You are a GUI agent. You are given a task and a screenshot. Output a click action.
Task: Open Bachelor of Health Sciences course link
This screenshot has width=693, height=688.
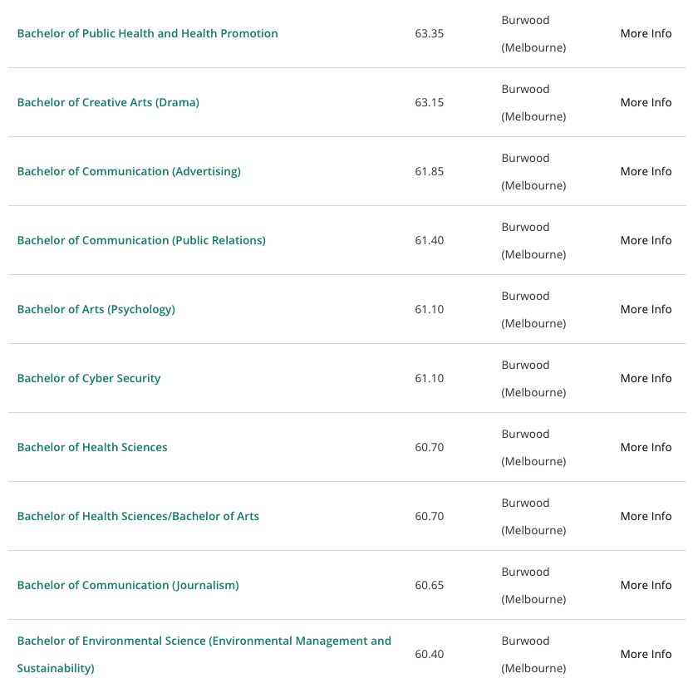(x=92, y=447)
